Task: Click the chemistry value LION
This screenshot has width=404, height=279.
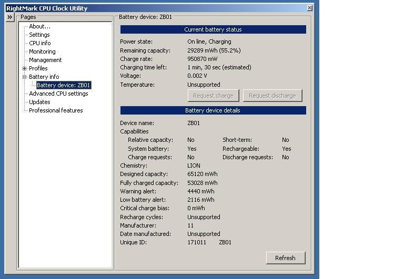Action: pyautogui.click(x=194, y=166)
